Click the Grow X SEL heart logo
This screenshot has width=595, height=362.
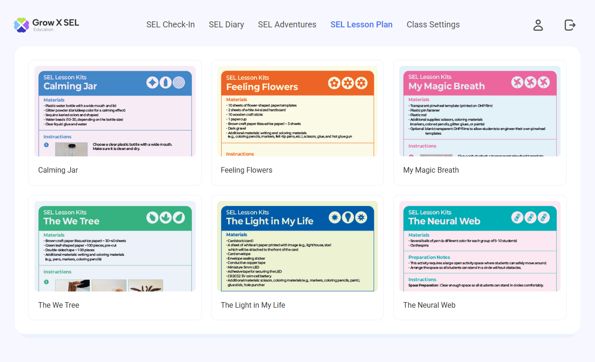21,25
